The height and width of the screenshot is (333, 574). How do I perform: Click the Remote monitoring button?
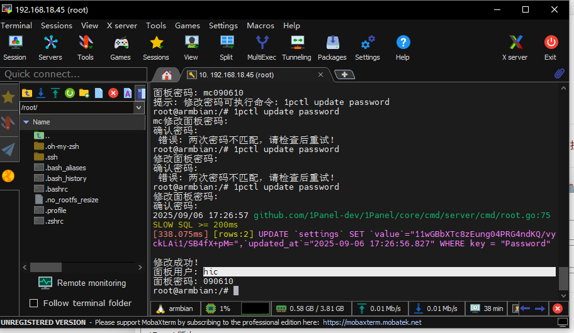pyautogui.click(x=82, y=283)
